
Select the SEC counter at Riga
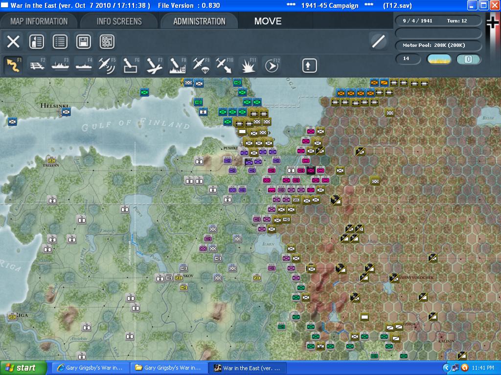tap(12, 316)
